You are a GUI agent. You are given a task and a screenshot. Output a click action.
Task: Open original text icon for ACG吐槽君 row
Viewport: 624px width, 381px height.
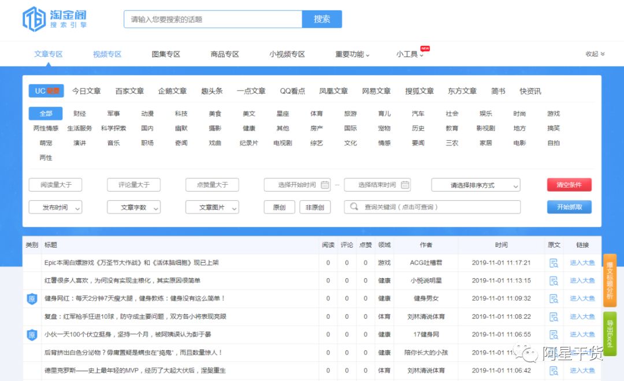(x=554, y=263)
